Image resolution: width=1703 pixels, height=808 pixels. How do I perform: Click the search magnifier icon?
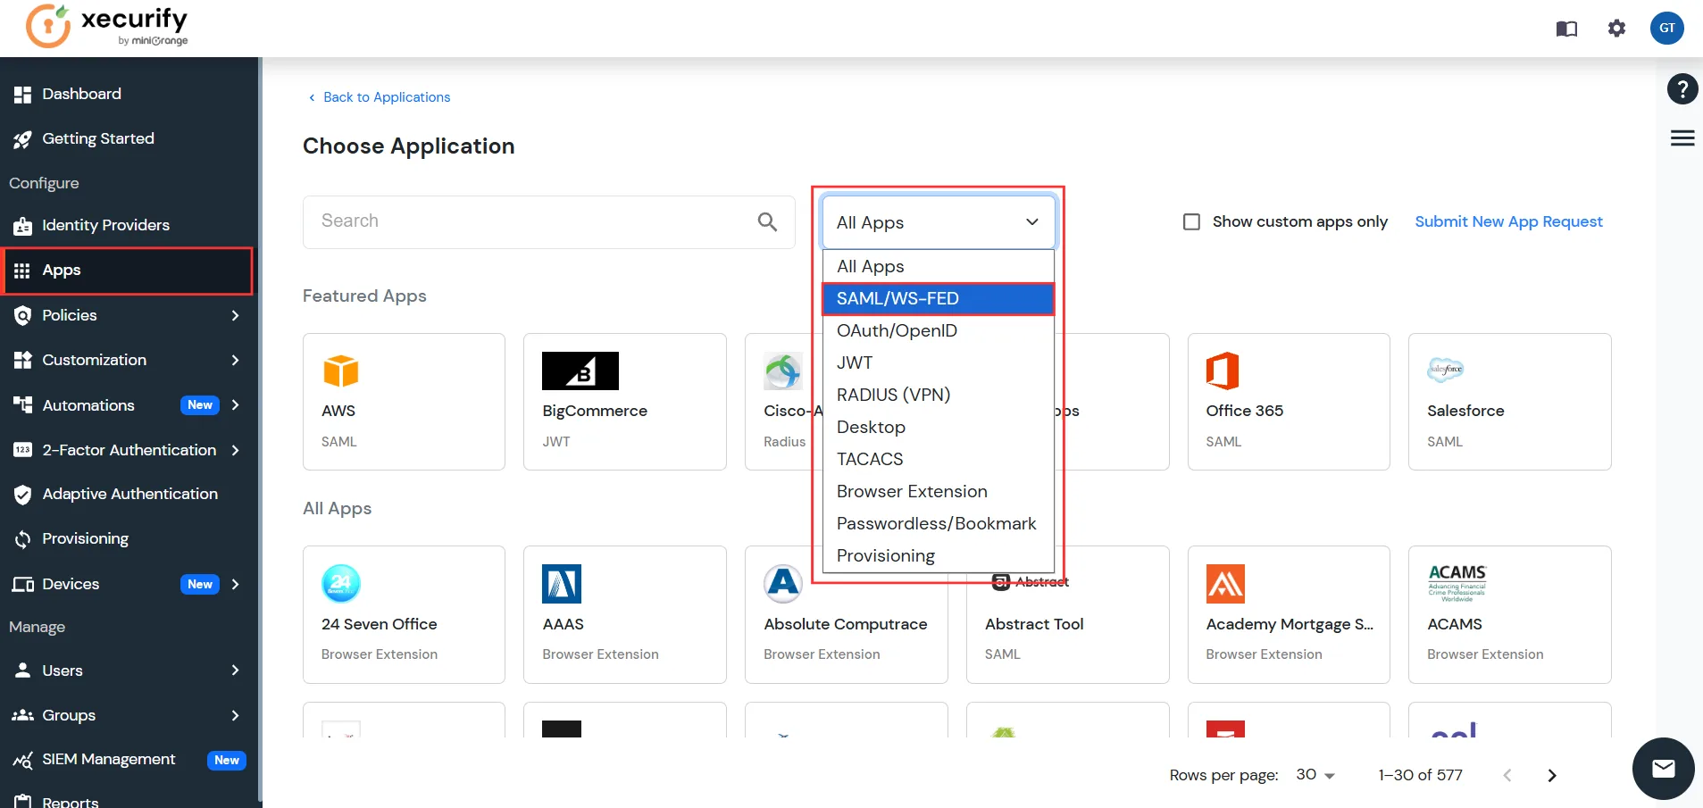[x=767, y=221]
